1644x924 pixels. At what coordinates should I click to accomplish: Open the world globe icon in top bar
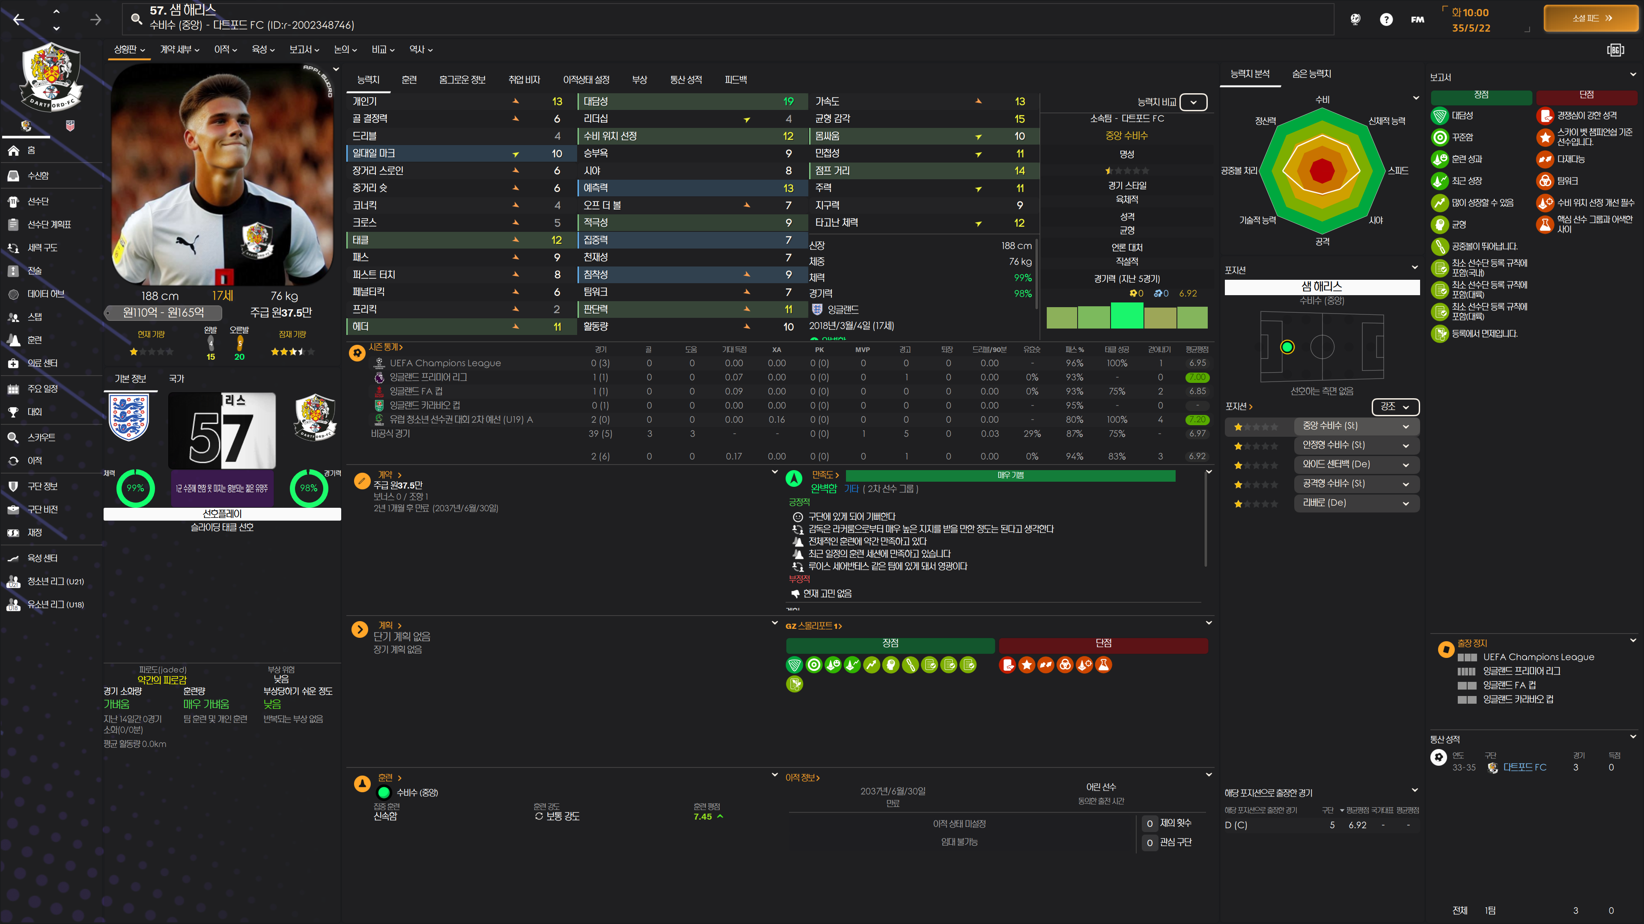tap(1355, 20)
